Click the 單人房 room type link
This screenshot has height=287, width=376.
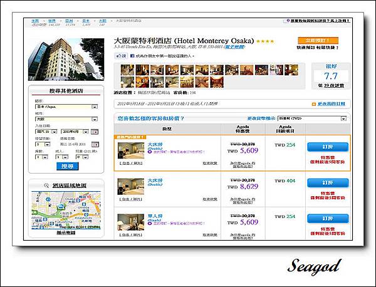pyautogui.click(x=155, y=216)
